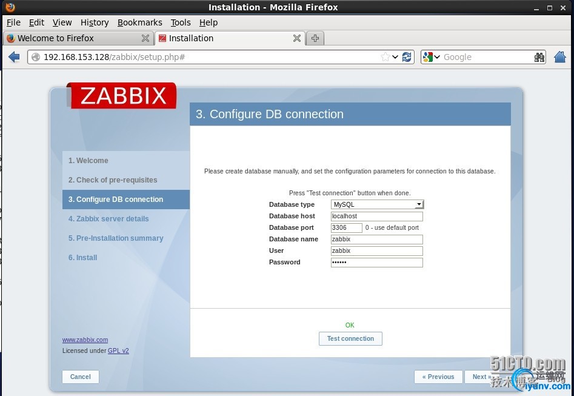Open a new tab with plus icon
Image resolution: width=574 pixels, height=396 pixels.
(x=315, y=38)
